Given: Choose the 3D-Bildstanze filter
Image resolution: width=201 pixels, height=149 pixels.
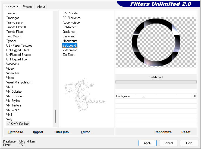Looking at the screenshot, I should point(71,18).
